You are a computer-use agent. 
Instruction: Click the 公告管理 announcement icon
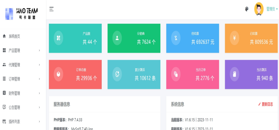(x=4, y=107)
